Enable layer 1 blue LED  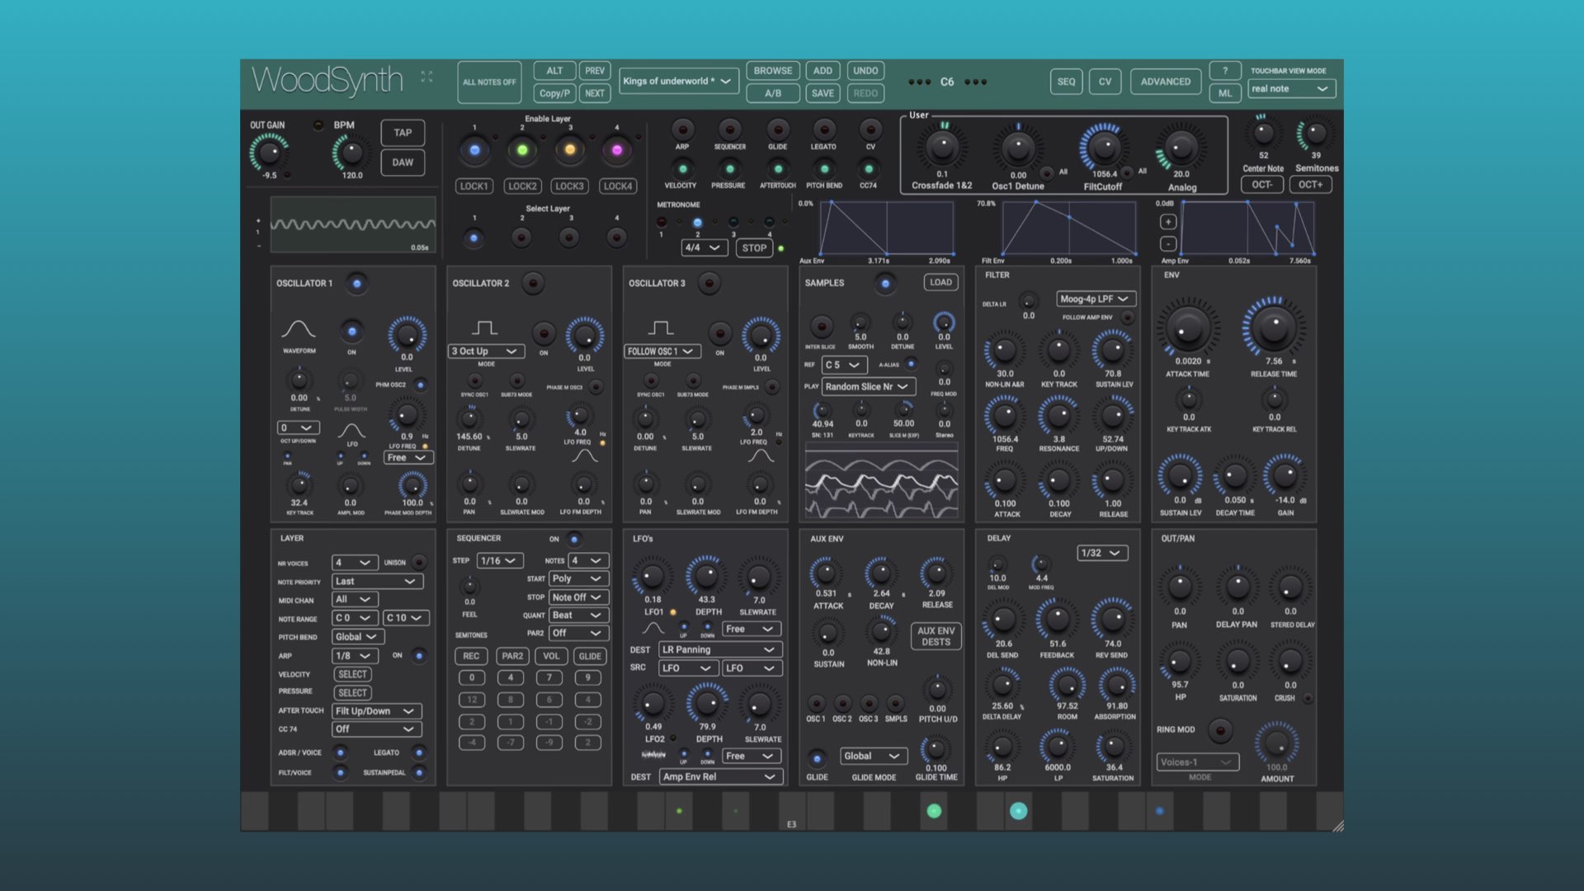coord(474,150)
